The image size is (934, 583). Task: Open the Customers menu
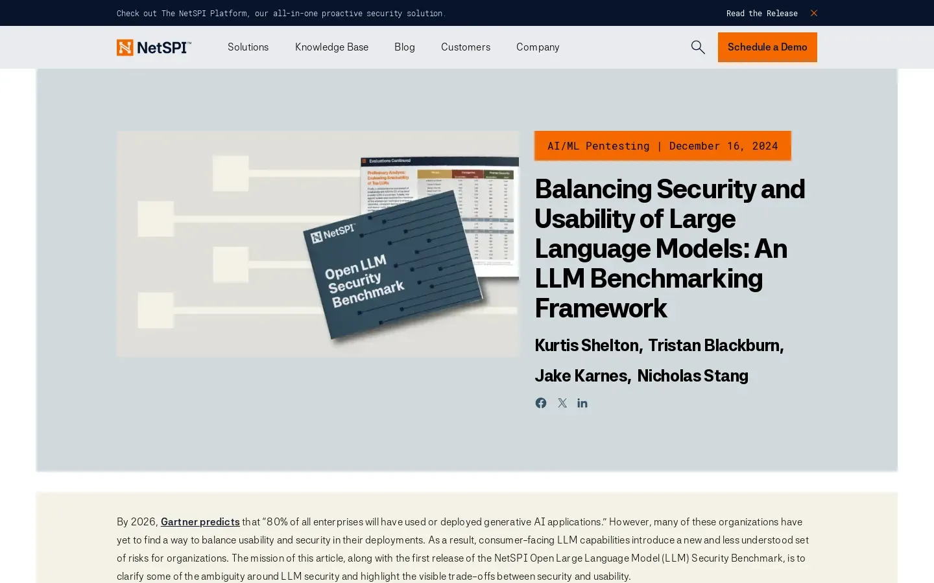pyautogui.click(x=466, y=47)
